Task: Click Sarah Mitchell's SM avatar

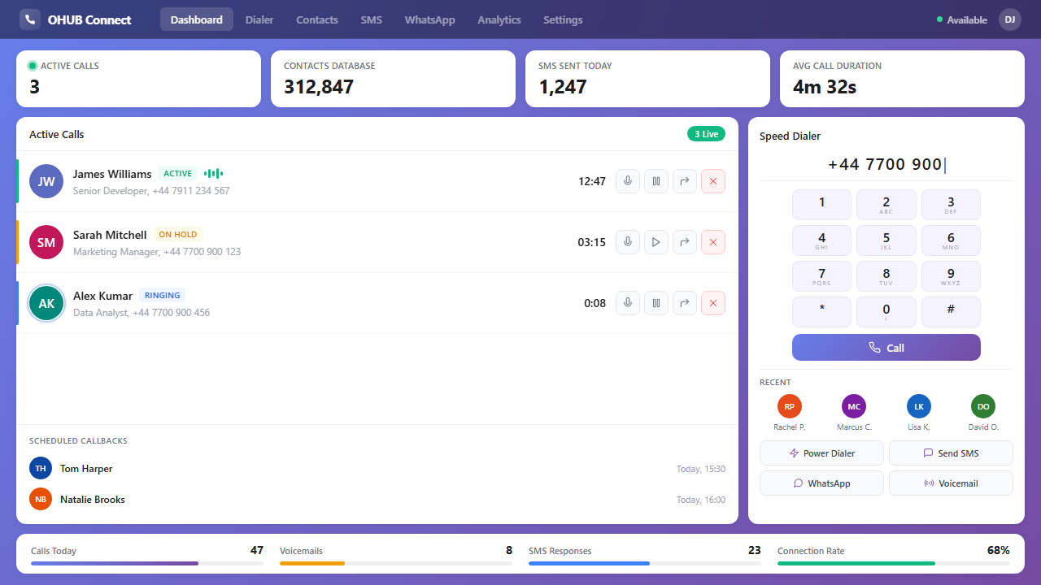Action: tap(46, 242)
